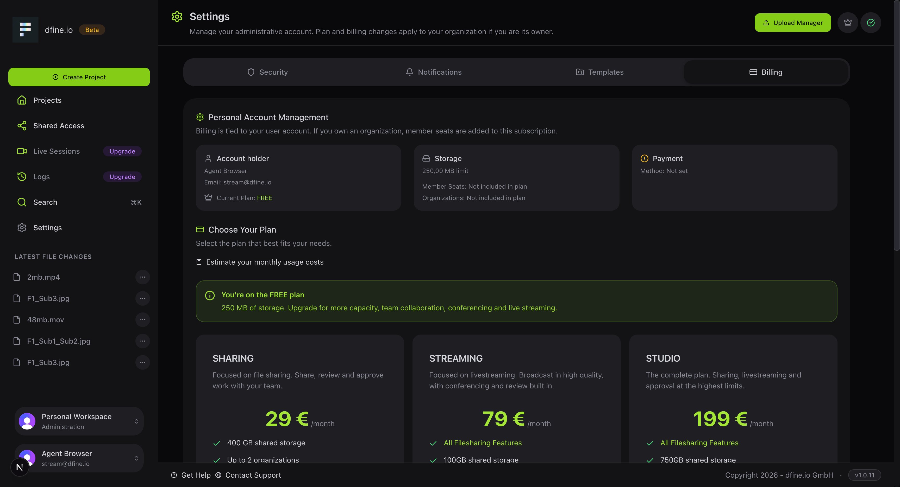
Task: Expand the Personal Workspace switcher
Action: 136,421
